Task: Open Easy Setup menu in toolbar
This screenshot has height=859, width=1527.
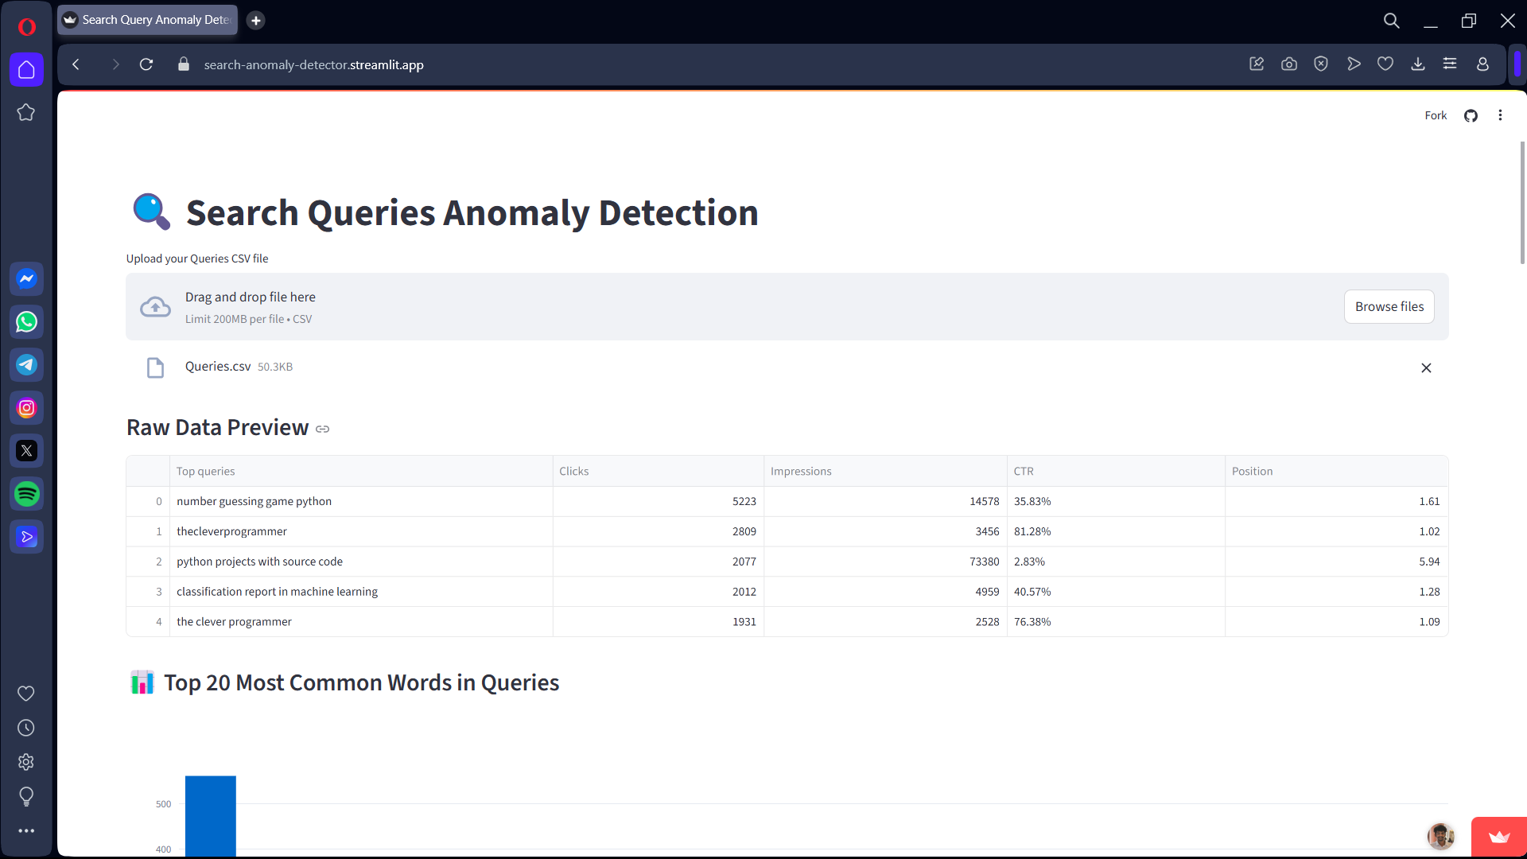Action: [x=1450, y=64]
